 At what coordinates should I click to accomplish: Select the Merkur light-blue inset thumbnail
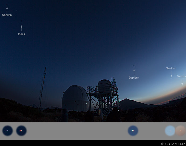pyautogui.click(x=170, y=131)
